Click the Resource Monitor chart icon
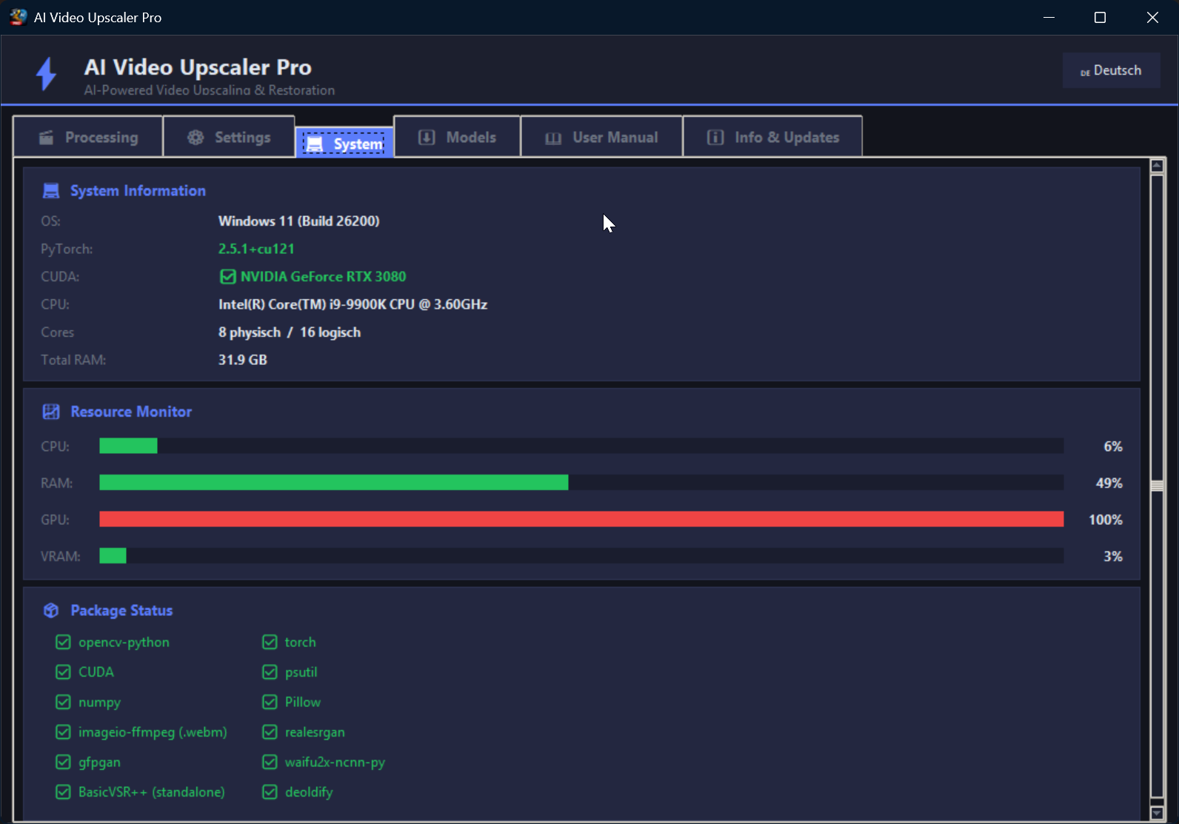 tap(51, 412)
